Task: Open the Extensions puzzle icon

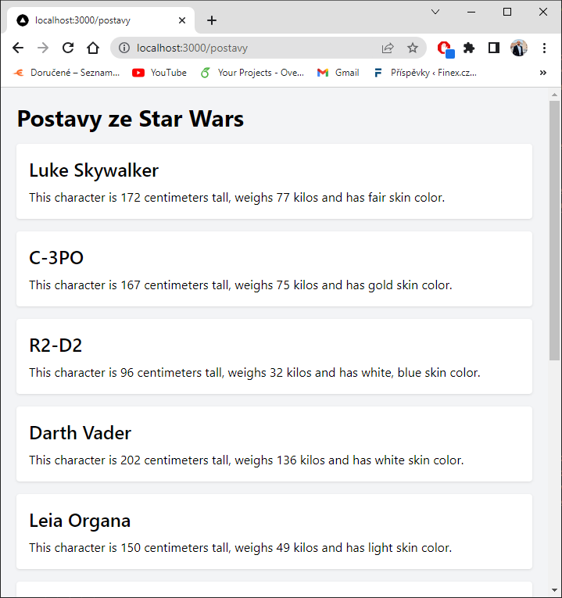Action: 469,48
